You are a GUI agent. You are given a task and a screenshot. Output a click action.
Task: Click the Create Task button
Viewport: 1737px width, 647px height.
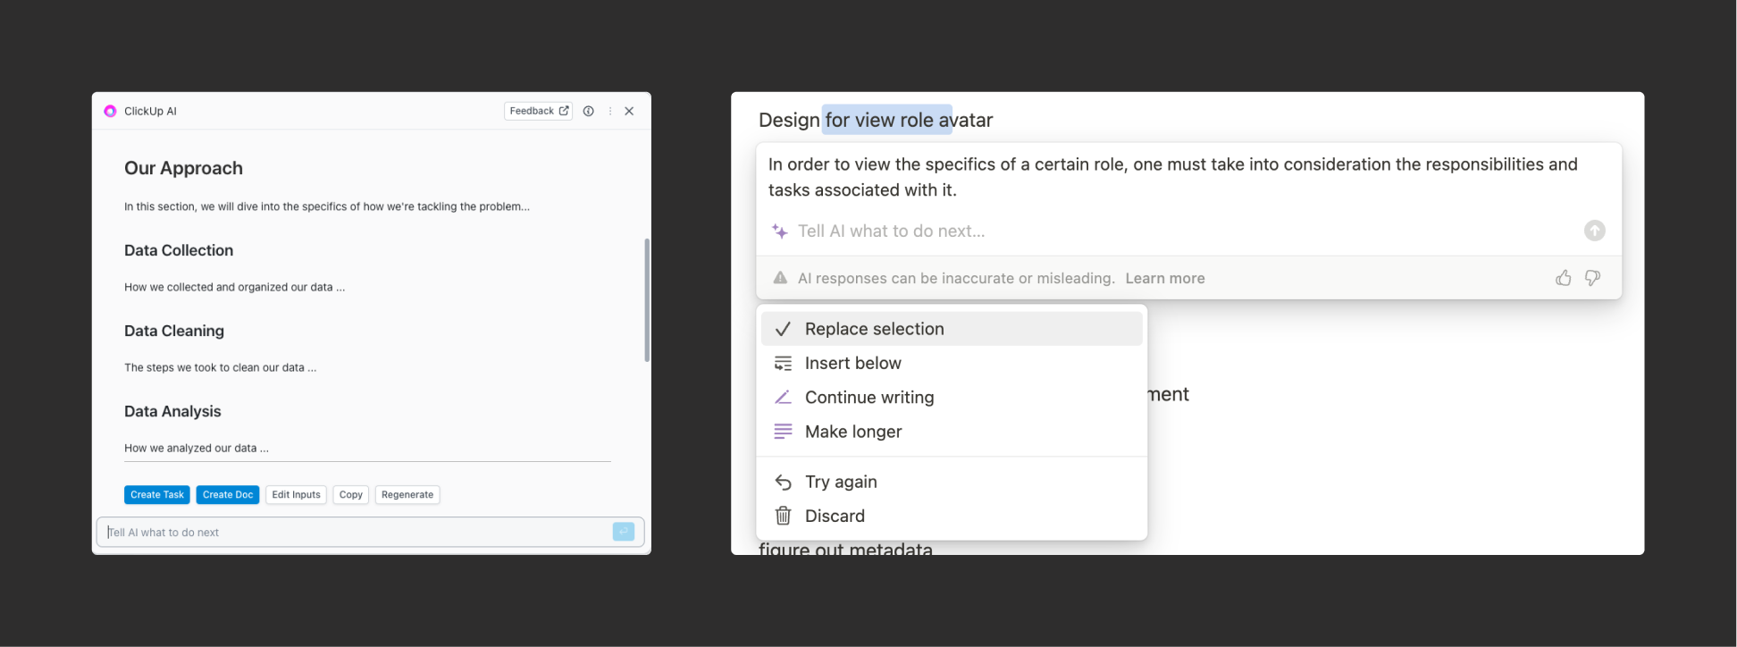[156, 495]
